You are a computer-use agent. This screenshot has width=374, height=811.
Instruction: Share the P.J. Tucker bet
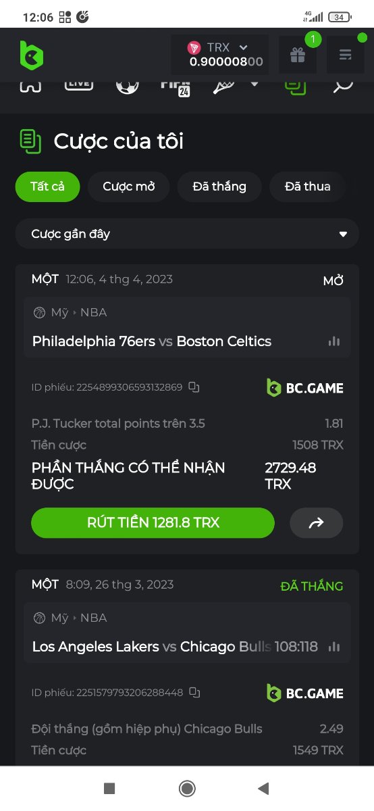[x=316, y=523]
